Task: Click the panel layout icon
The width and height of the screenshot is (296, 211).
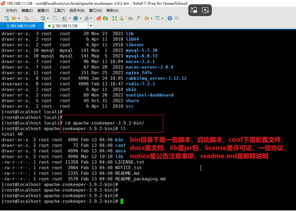Action: coord(157,18)
